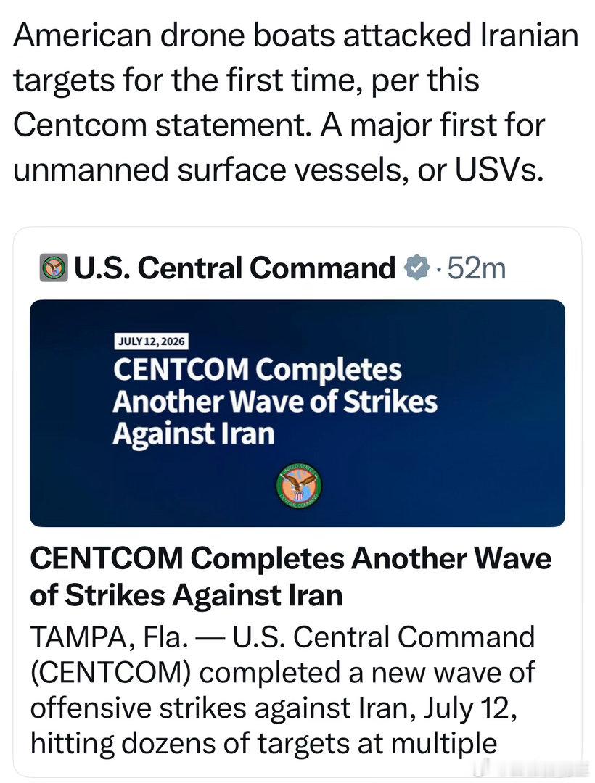Click the dot separator before 52m

tap(438, 270)
